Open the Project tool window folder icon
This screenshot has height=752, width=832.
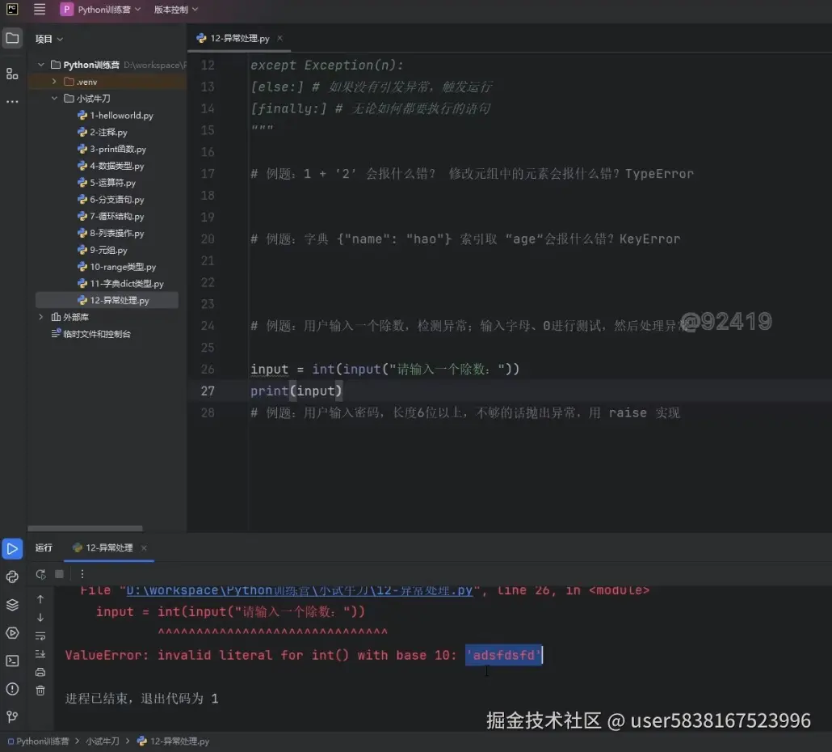[x=12, y=38]
